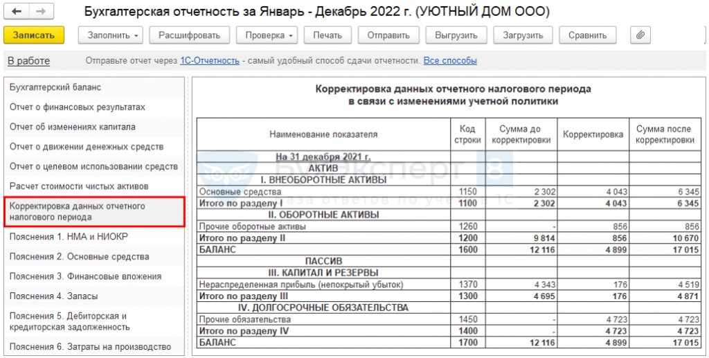
Task: Click the Код строки column header
Action: click(x=467, y=134)
